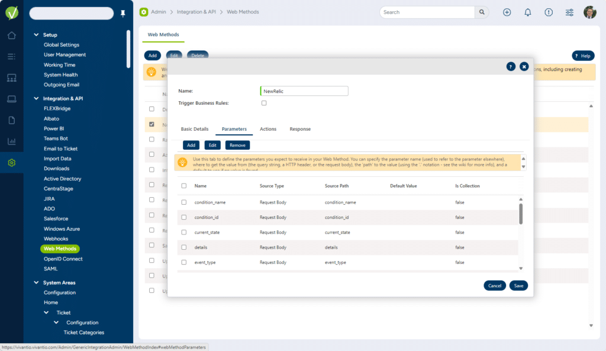Click the plus icon to create new
Image resolution: width=606 pixels, height=351 pixels.
(x=507, y=12)
